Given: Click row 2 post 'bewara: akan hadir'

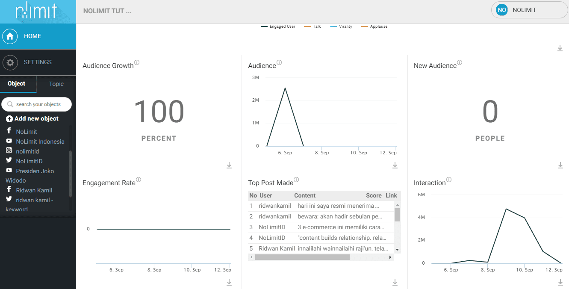Looking at the screenshot, I should tap(340, 216).
